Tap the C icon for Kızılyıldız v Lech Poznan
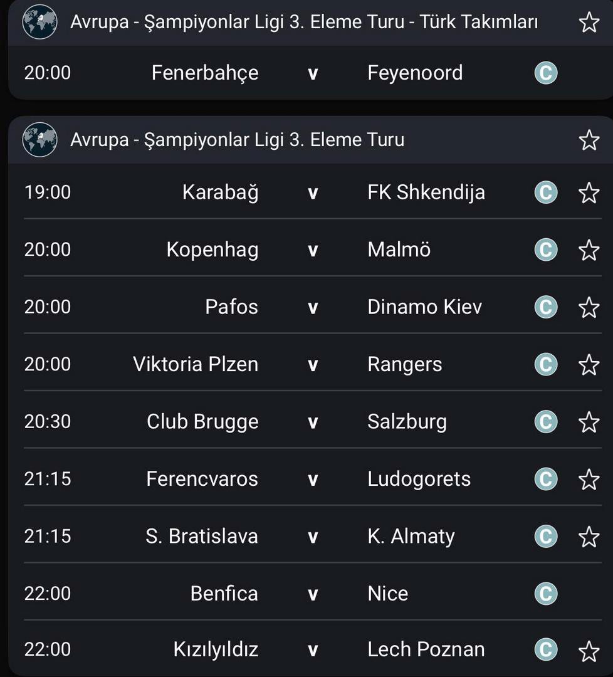This screenshot has width=613, height=677. [546, 649]
